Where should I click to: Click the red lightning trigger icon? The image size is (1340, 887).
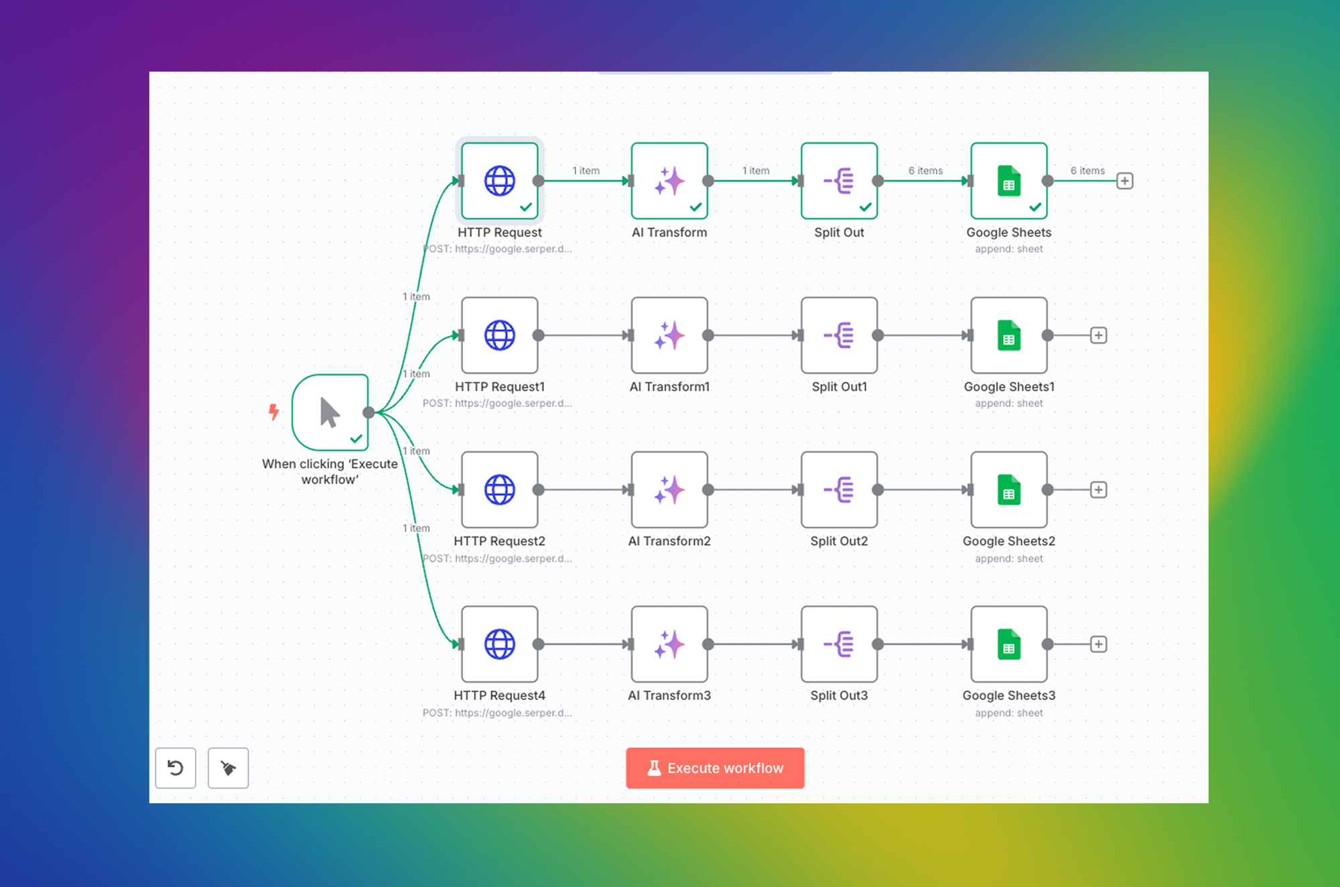pyautogui.click(x=273, y=412)
